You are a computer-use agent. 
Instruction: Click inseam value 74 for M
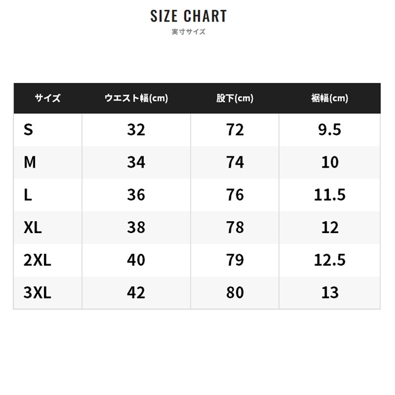click(234, 163)
